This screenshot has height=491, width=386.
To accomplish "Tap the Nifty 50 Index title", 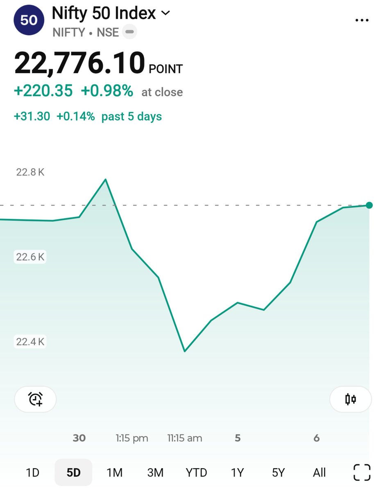I will [104, 14].
